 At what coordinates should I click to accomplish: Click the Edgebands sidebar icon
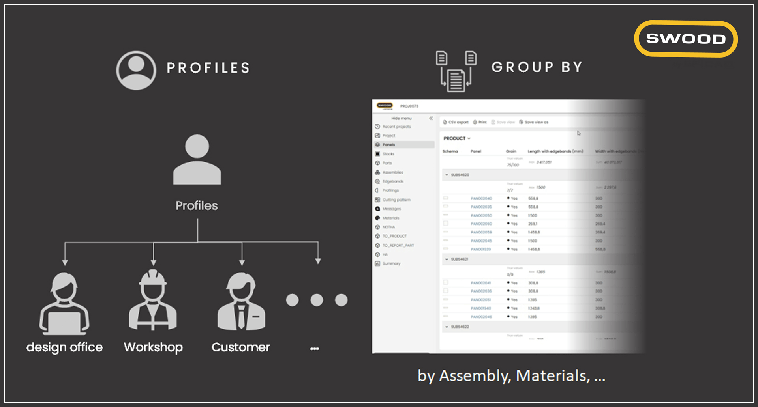click(x=377, y=181)
